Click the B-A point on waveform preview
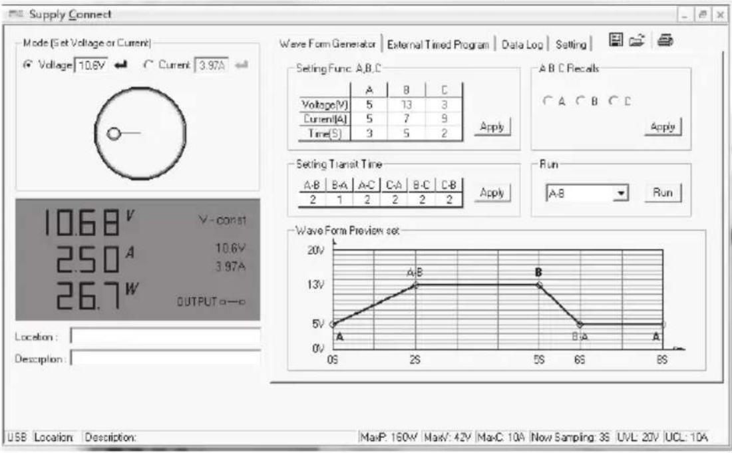 pyautogui.click(x=580, y=324)
